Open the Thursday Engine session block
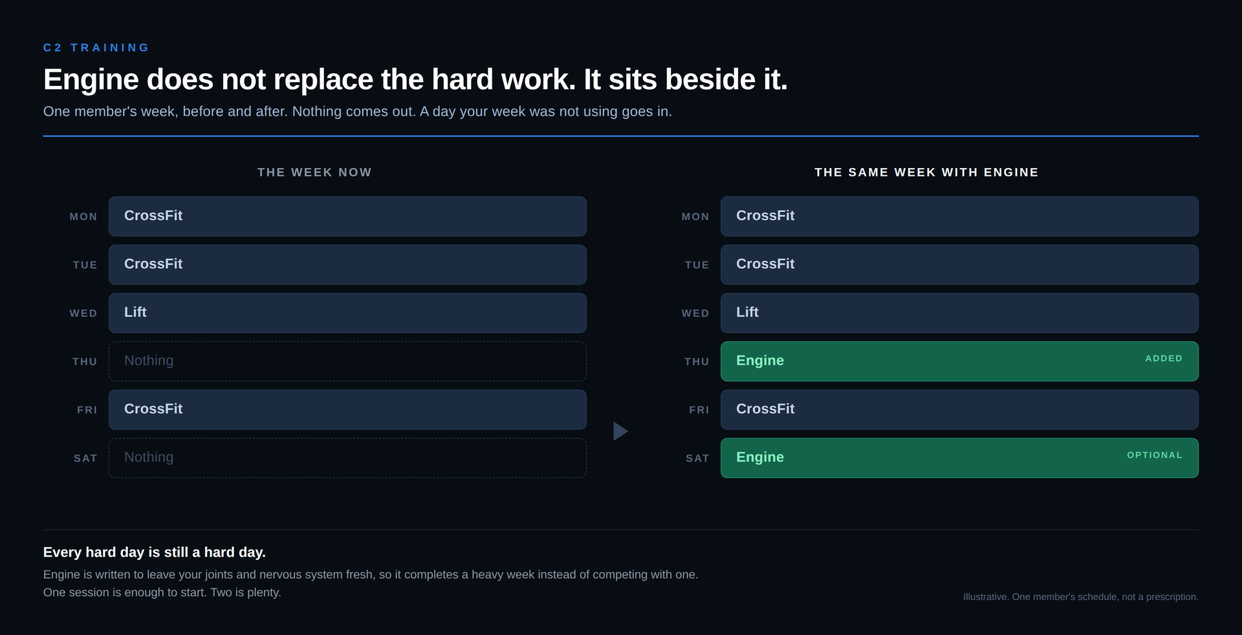This screenshot has width=1242, height=635. (x=959, y=361)
